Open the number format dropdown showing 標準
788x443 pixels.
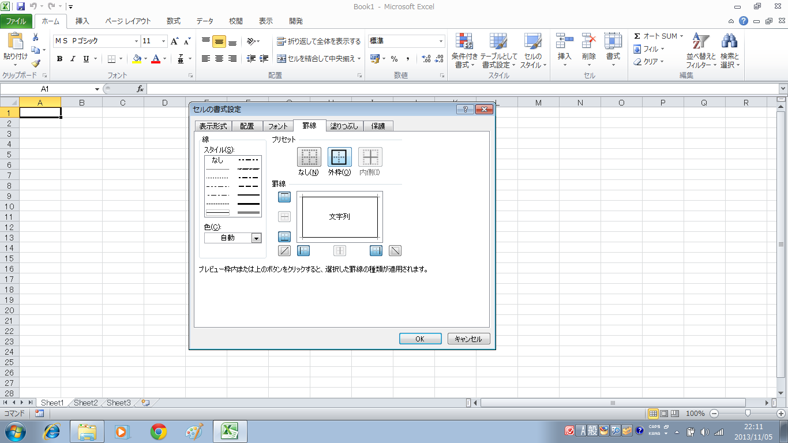(441, 42)
